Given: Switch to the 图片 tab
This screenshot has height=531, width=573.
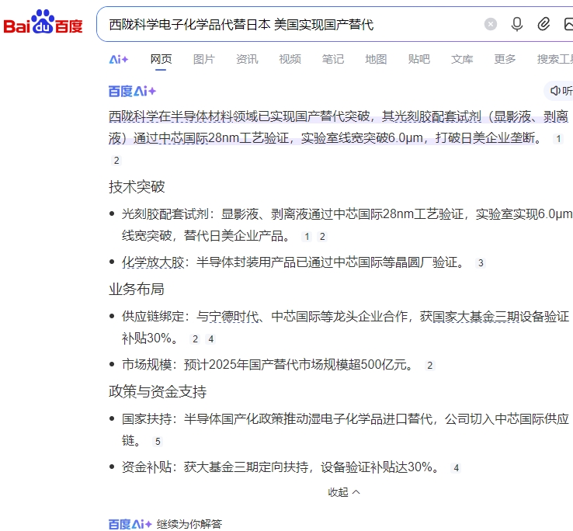Looking at the screenshot, I should [204, 59].
